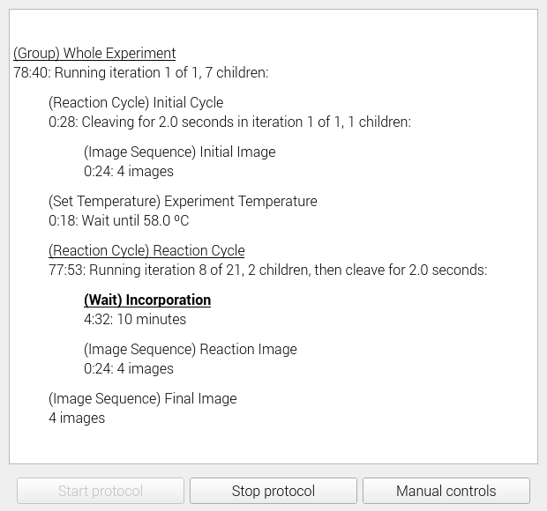Click the 0:24 status under Initial Image
Viewport: 547px width, 511px height.
(x=129, y=171)
